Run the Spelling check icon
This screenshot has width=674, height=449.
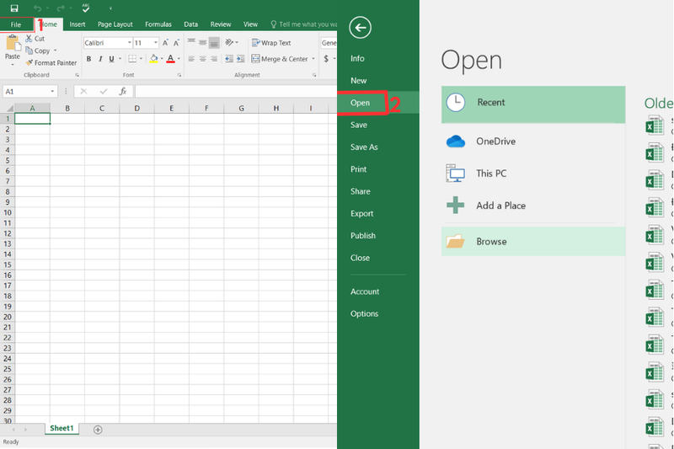[x=86, y=8]
